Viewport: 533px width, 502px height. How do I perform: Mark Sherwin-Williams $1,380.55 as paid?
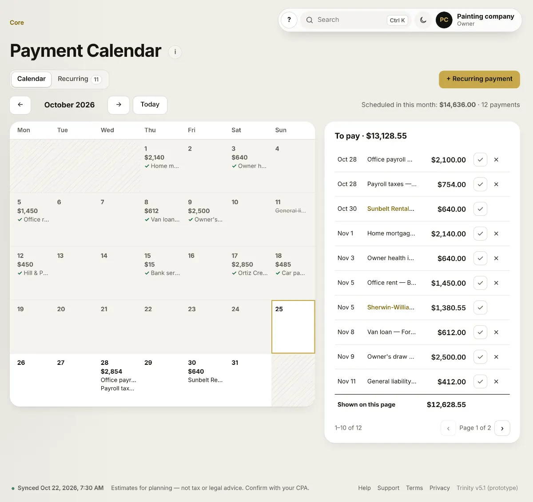480,308
